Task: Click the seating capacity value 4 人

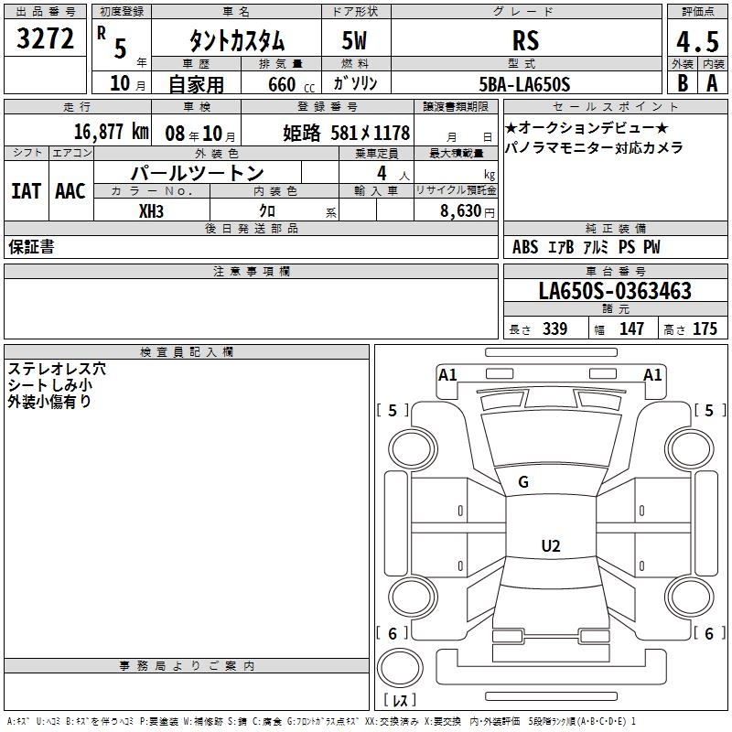Action: pos(393,174)
